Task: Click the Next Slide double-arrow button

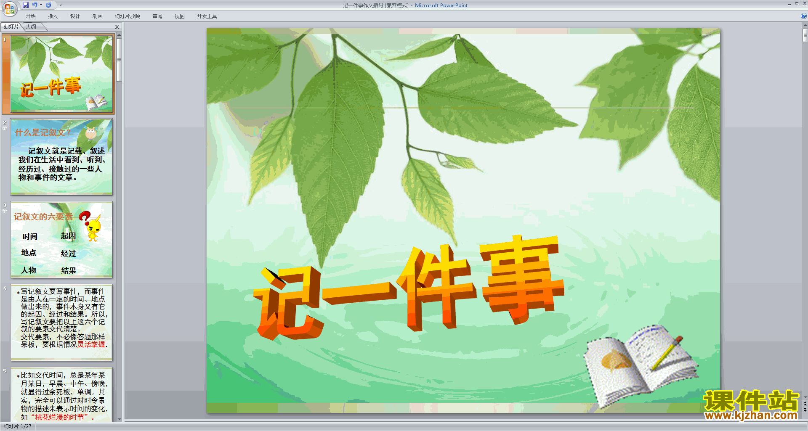Action: pos(805,410)
